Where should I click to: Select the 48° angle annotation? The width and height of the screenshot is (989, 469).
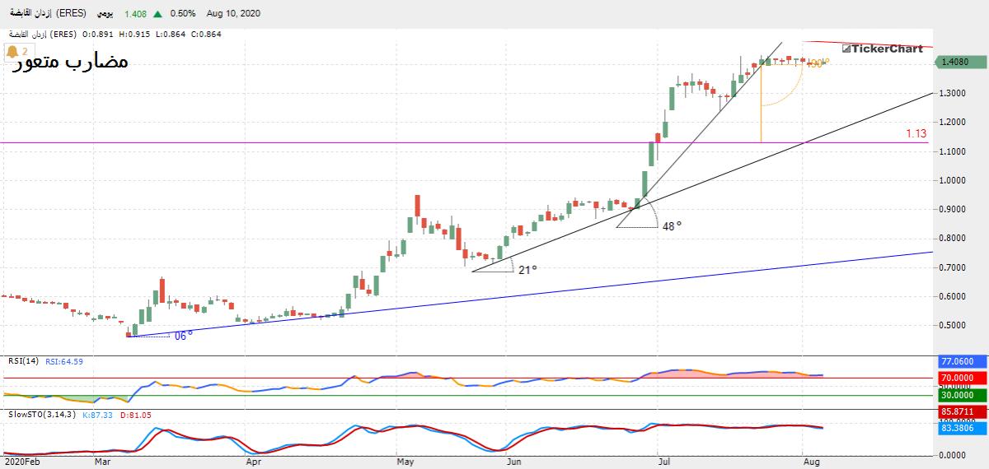[672, 225]
